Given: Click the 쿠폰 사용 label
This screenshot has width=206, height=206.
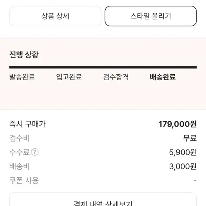Looking at the screenshot, I should click(24, 180).
